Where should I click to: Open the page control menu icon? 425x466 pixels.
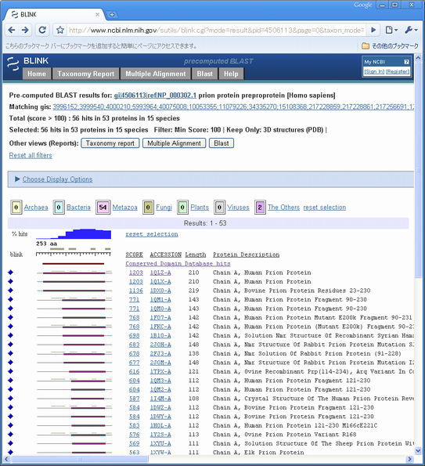391,30
